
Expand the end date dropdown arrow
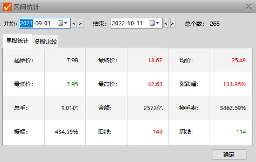pos(157,23)
